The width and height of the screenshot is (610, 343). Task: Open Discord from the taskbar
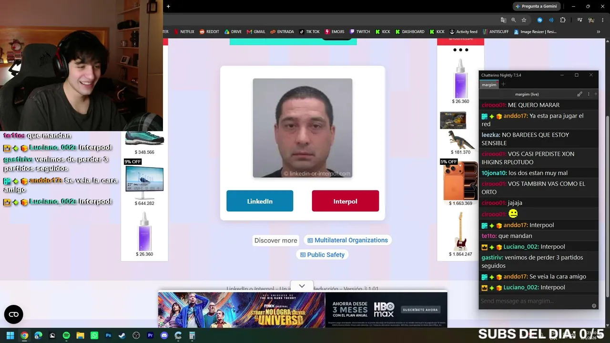(x=164, y=335)
